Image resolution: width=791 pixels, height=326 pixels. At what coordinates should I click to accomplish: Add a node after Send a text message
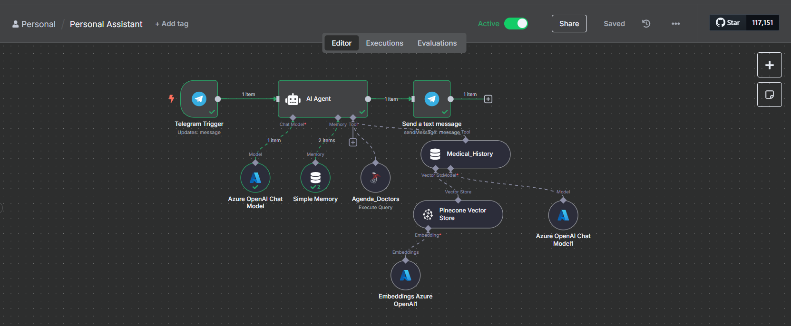(488, 99)
